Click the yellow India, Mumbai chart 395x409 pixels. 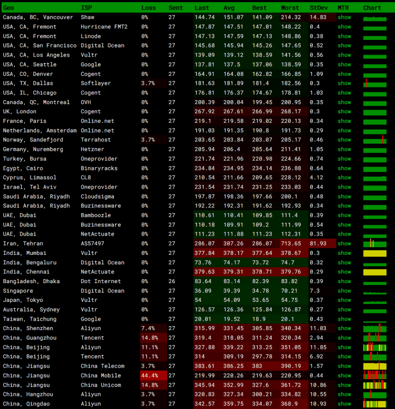click(375, 253)
